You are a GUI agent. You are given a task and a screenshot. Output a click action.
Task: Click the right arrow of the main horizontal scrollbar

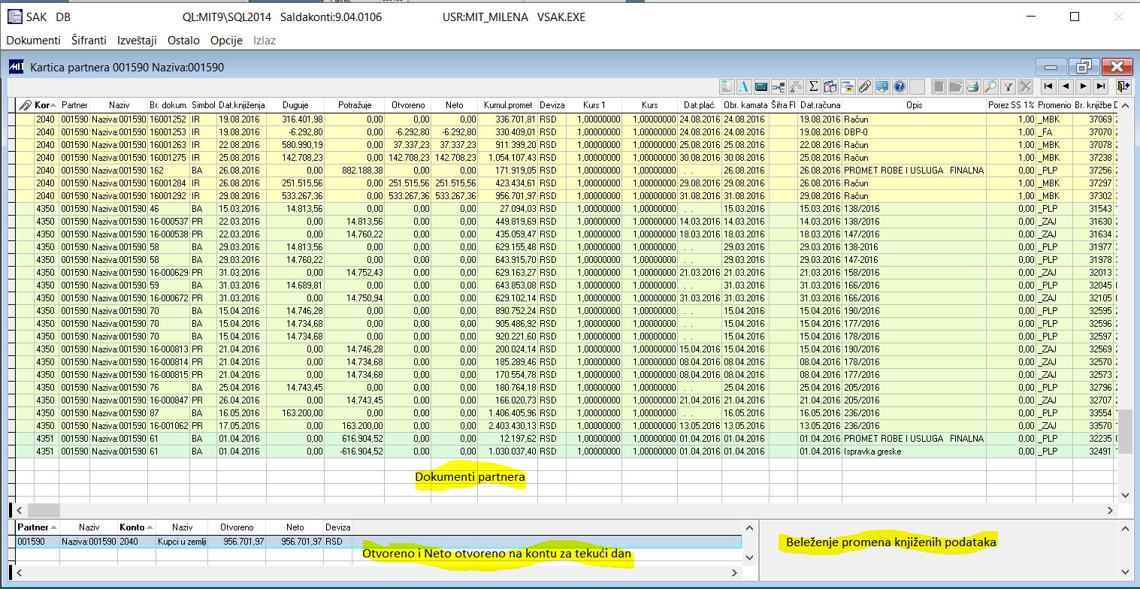click(x=1111, y=510)
